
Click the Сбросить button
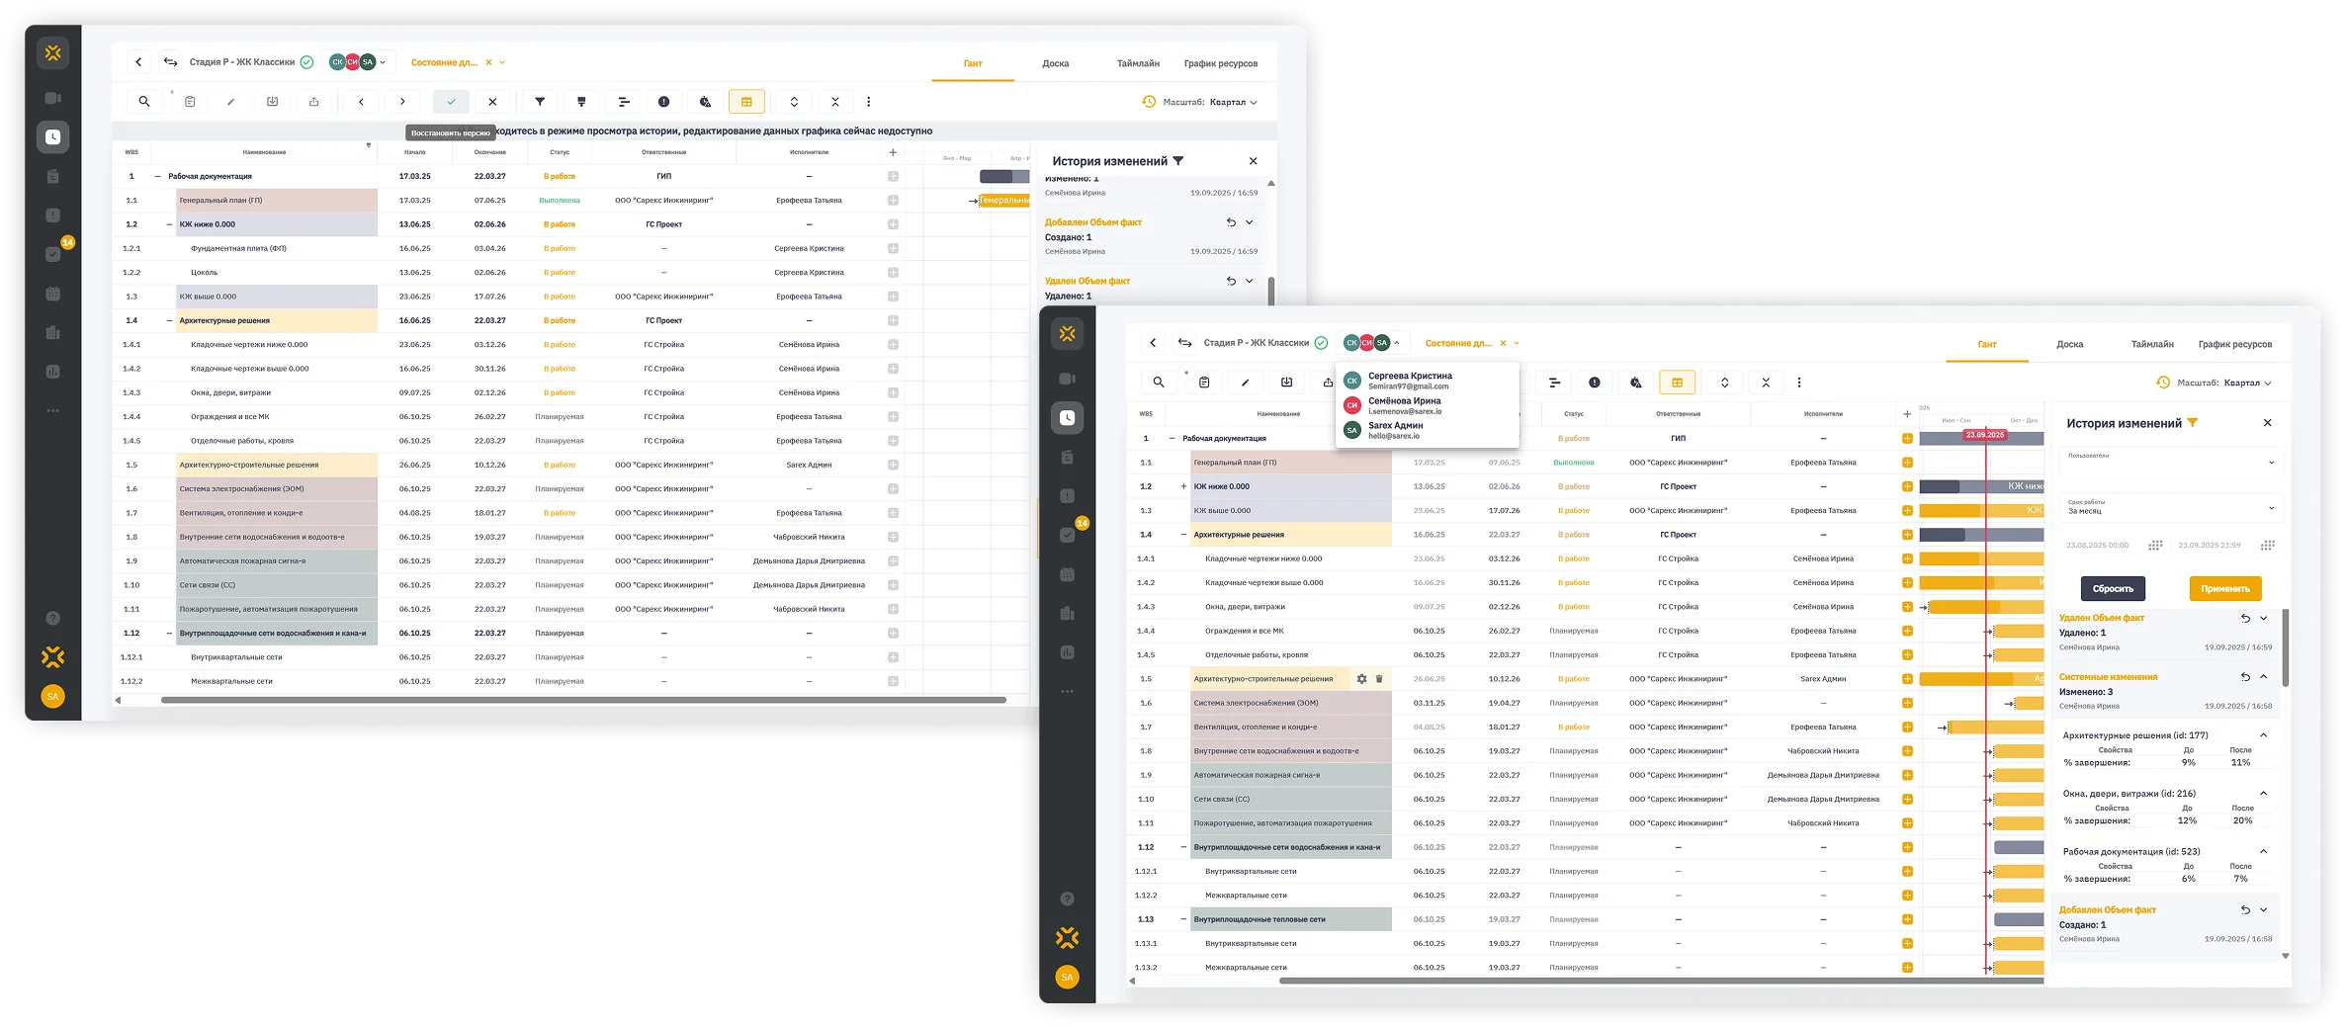2113,589
